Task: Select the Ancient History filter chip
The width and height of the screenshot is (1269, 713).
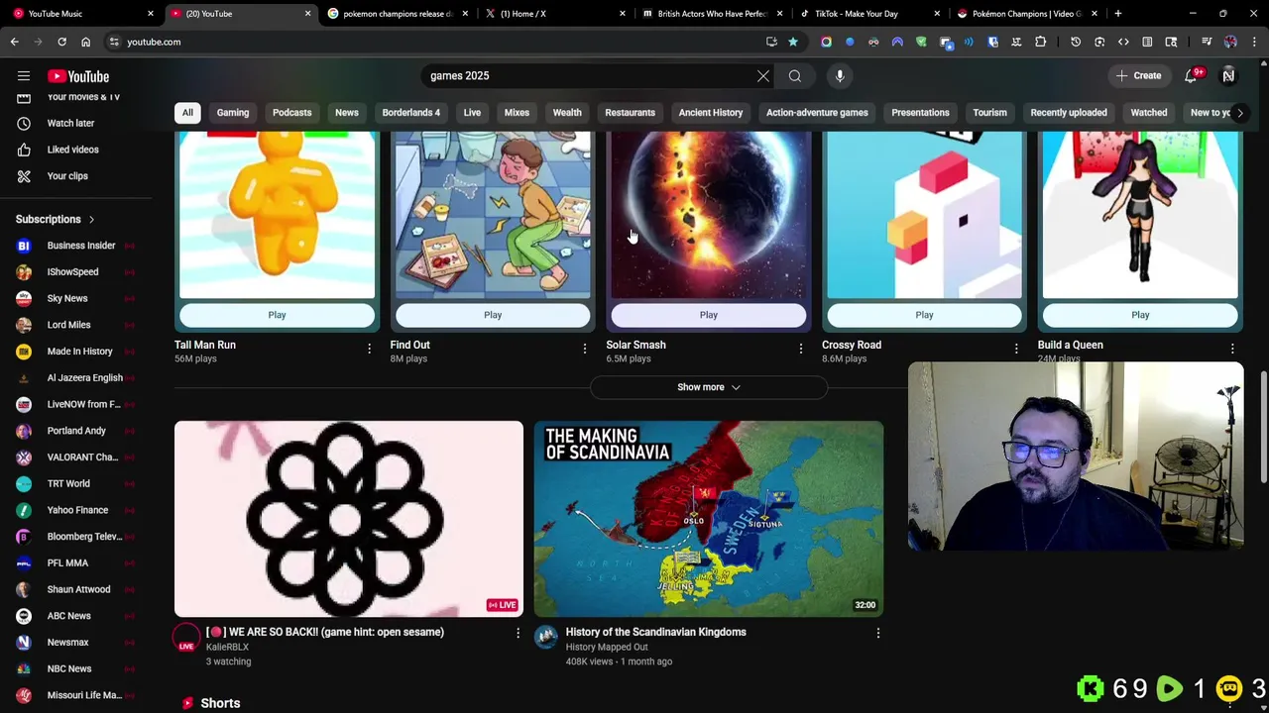Action: pos(711,113)
